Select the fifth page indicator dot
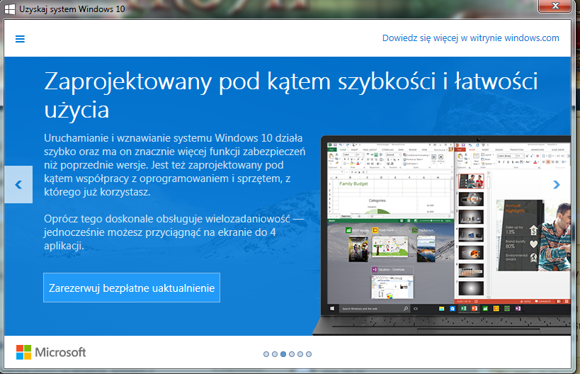The height and width of the screenshot is (374, 580). [300, 354]
